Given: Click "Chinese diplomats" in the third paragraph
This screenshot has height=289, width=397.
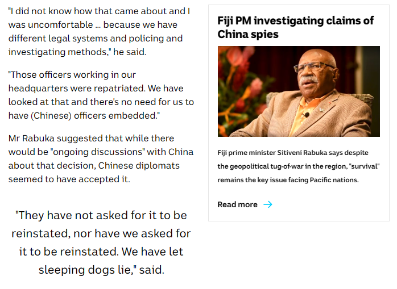Looking at the screenshot, I should [x=142, y=165].
